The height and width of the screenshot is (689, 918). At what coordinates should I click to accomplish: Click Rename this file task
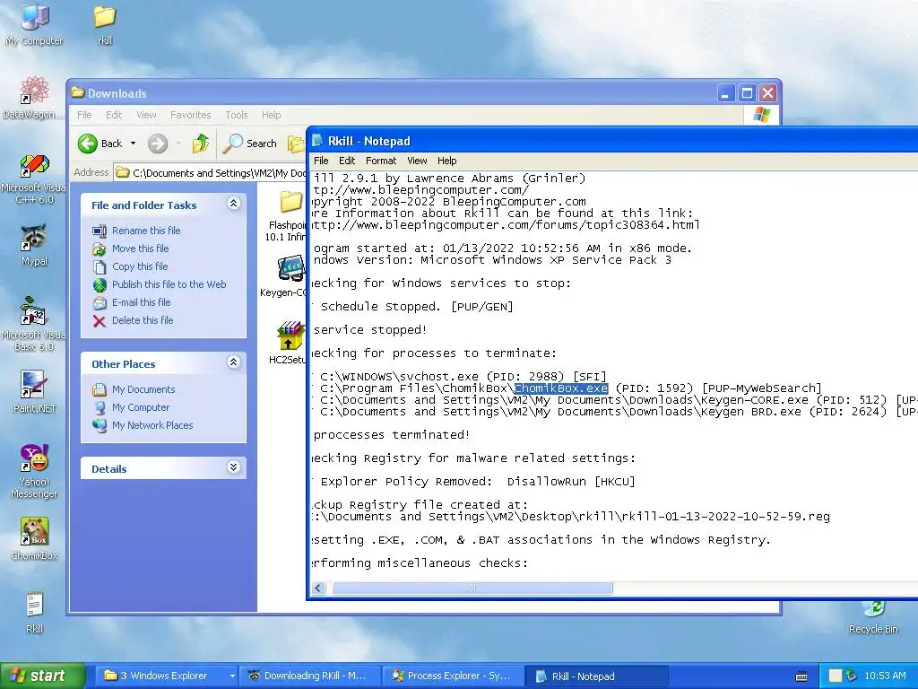click(x=146, y=231)
